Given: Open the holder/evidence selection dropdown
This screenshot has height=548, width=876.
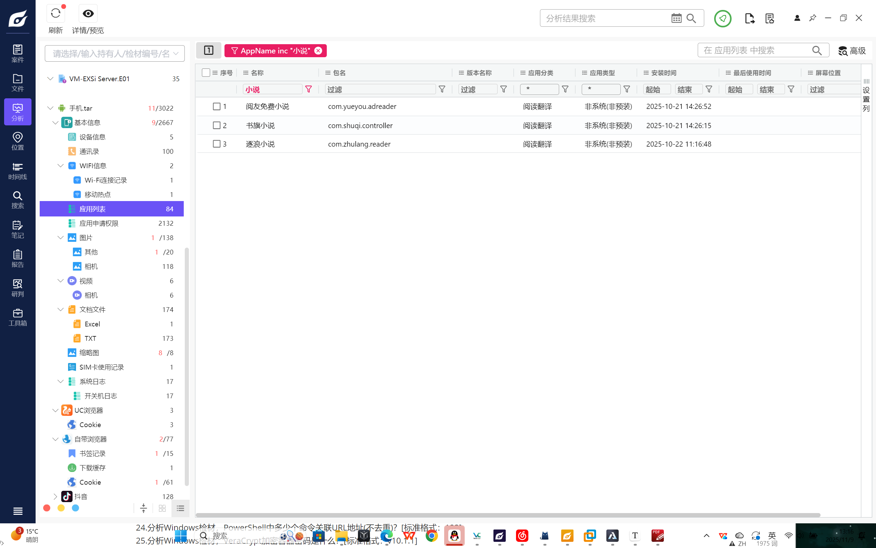Looking at the screenshot, I should (x=114, y=54).
